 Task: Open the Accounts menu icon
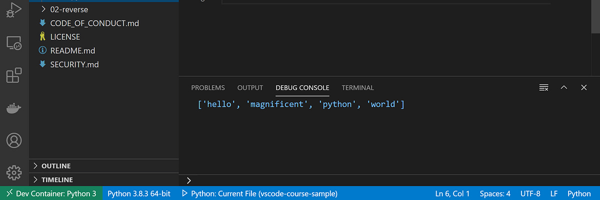point(14,140)
